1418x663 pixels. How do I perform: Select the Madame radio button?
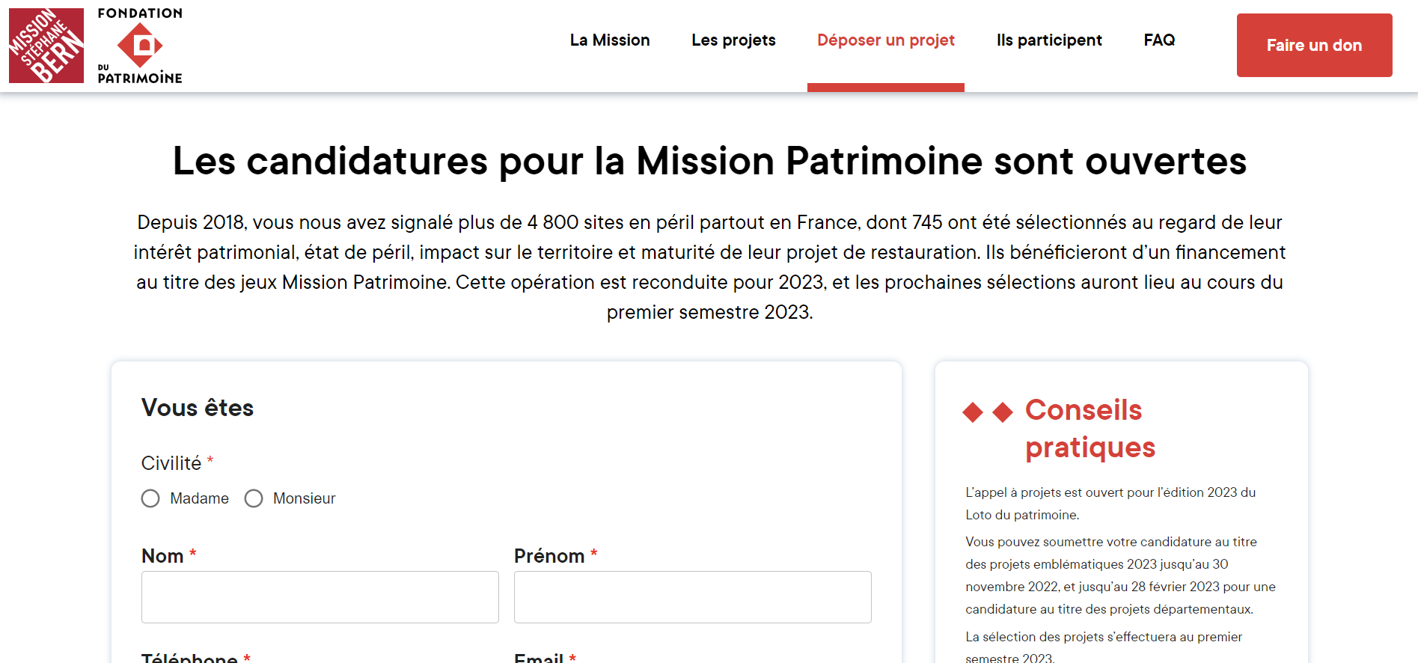click(x=150, y=498)
